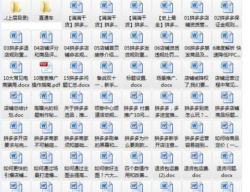Select the 高曝光的标题制作秘 document icon
250x192 pixels.
46,97
